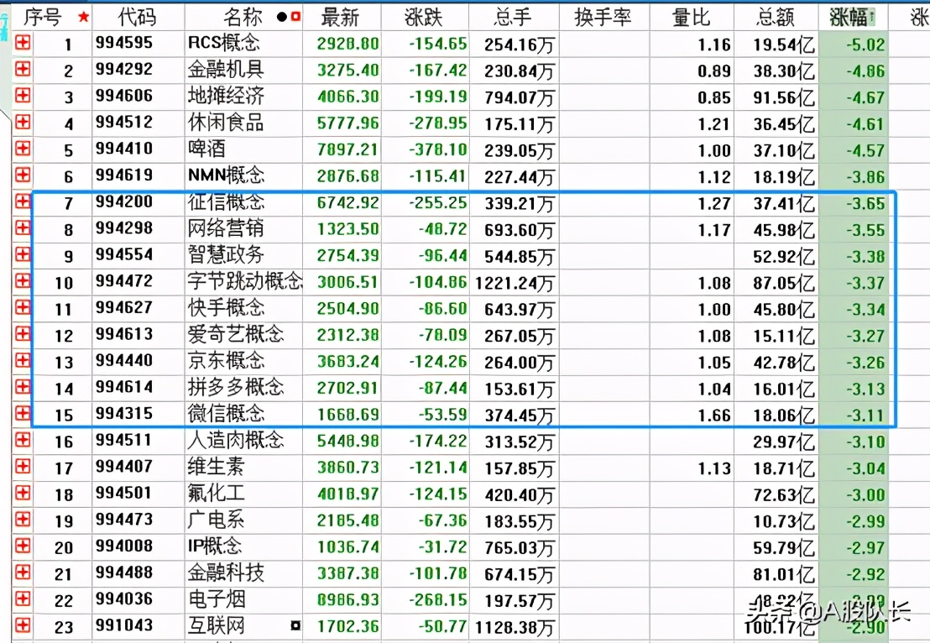Viewport: 930px width, 643px height.
Task: Sort by the 名称 column header
Action: 243,17
